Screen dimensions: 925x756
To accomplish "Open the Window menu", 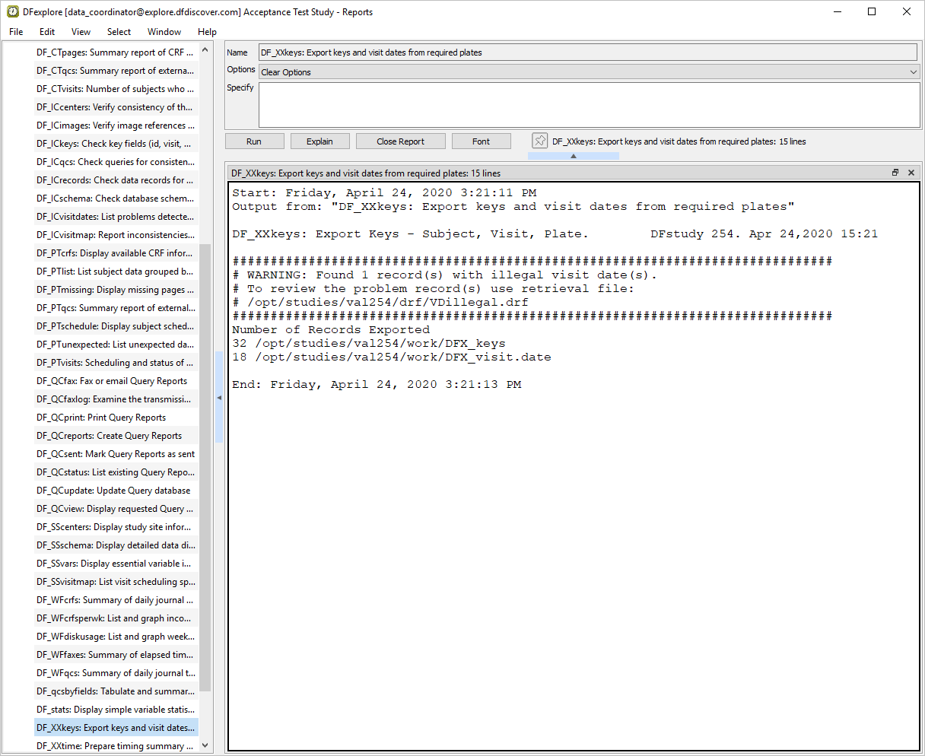I will pos(164,32).
